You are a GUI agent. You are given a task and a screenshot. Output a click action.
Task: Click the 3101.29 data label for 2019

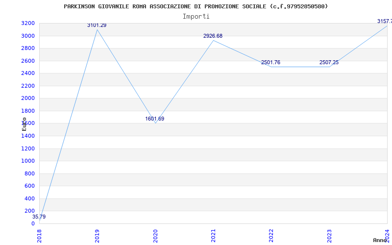[97, 25]
